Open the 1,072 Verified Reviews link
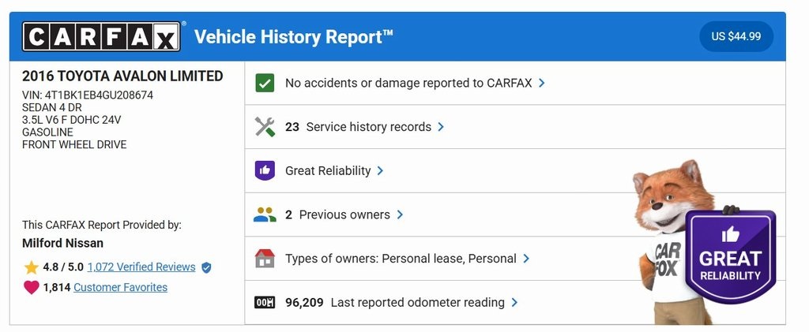 pyautogui.click(x=141, y=267)
